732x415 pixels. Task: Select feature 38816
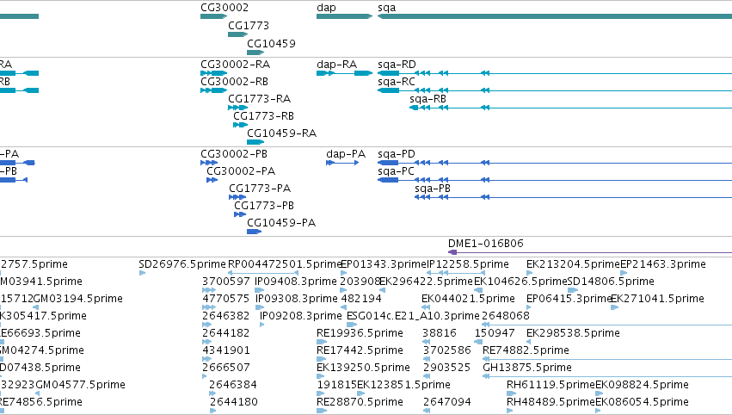click(427, 342)
